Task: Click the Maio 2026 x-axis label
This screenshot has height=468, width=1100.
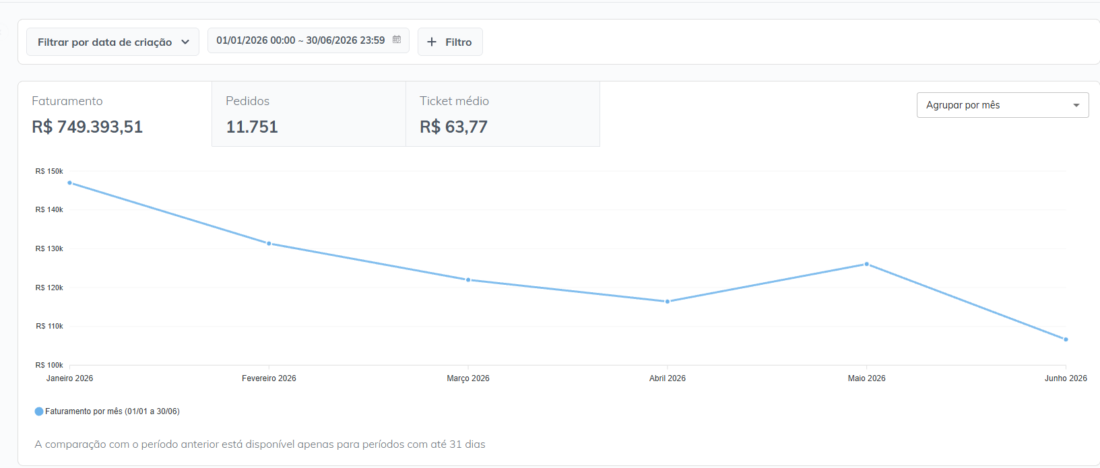Action: [867, 378]
